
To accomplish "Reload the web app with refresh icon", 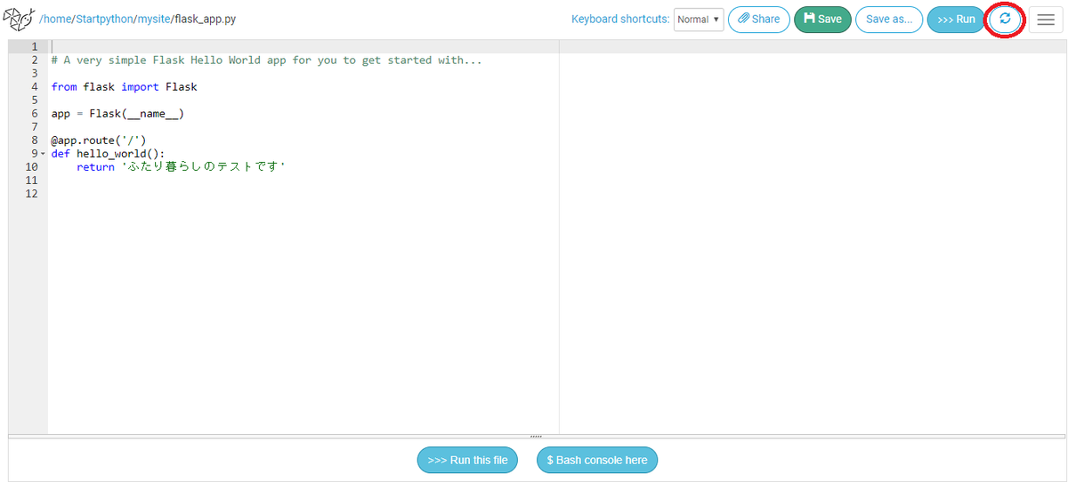I will [1005, 19].
